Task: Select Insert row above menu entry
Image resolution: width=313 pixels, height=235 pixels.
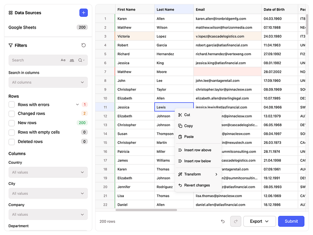Action: pyautogui.click(x=198, y=150)
